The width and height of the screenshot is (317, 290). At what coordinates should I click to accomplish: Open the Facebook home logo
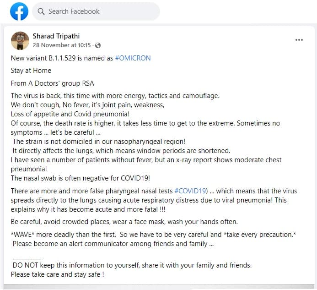coord(19,11)
